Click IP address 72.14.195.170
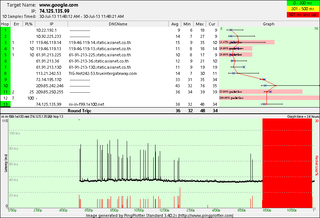The image size is (320, 218). 48,80
